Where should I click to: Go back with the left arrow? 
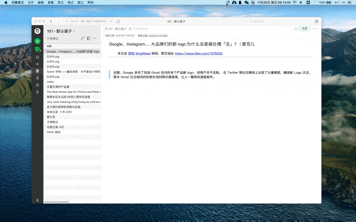[x=51, y=21]
